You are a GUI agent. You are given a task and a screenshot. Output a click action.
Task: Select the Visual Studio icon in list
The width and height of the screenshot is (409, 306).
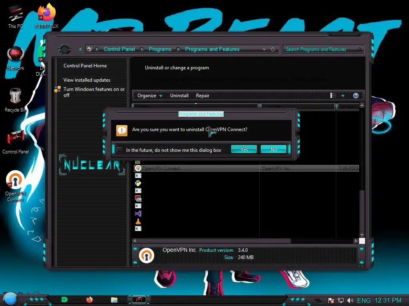click(x=138, y=214)
